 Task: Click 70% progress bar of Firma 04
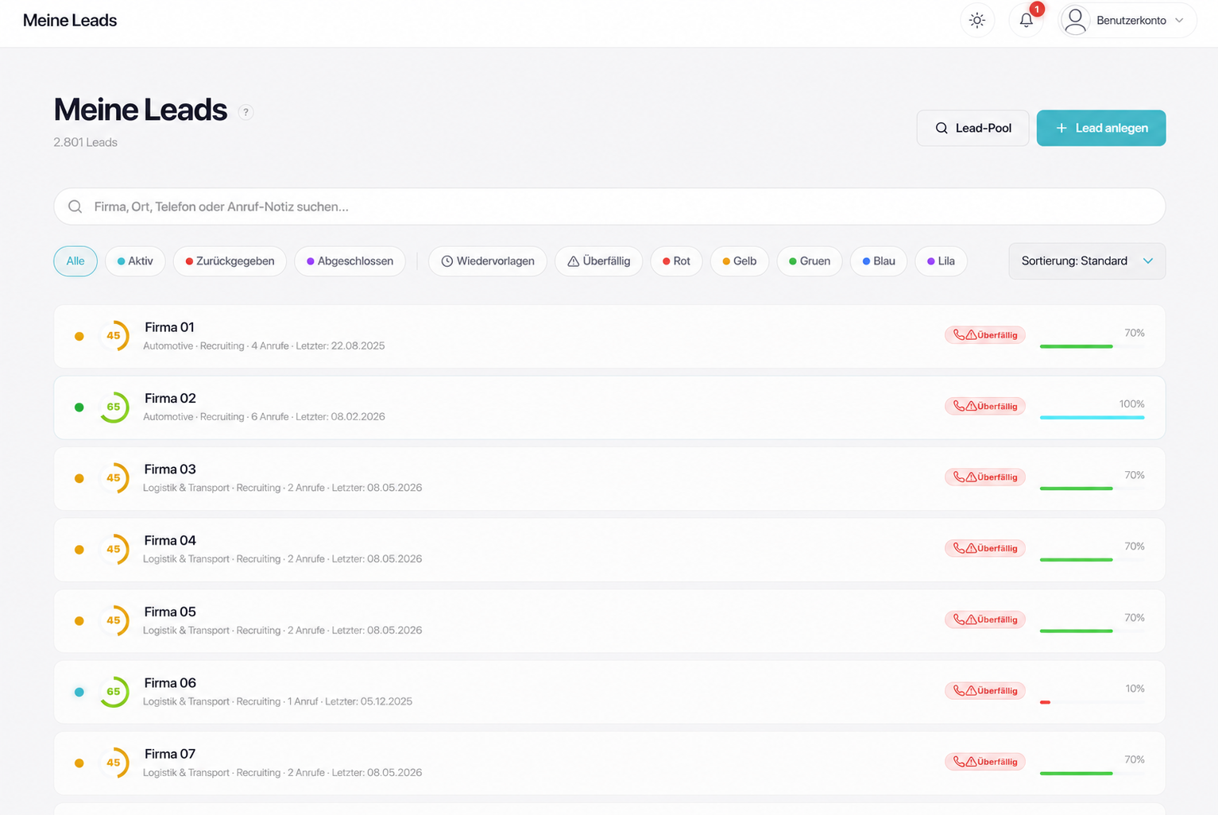pyautogui.click(x=1092, y=559)
